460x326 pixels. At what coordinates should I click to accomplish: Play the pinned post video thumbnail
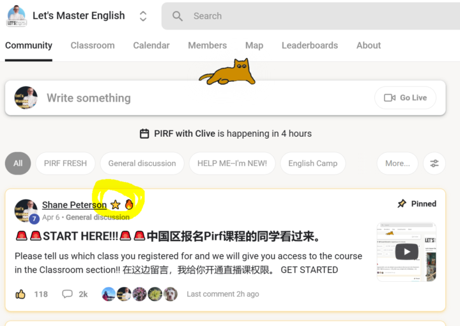[406, 252]
